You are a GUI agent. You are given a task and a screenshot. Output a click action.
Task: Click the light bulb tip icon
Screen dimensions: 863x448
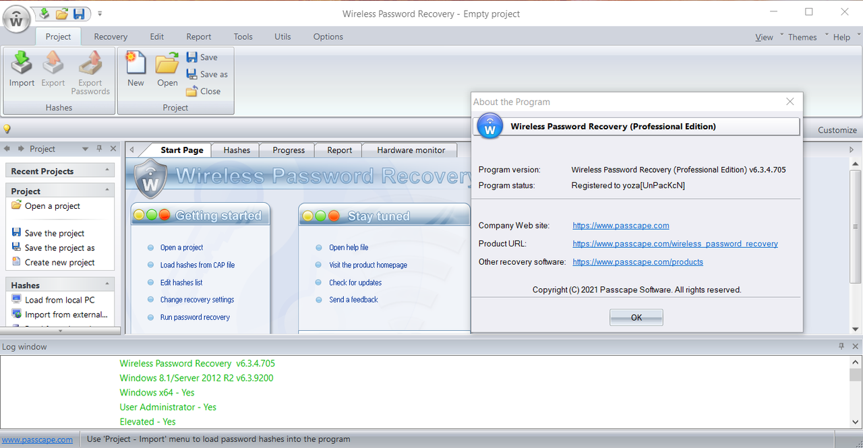click(x=7, y=129)
